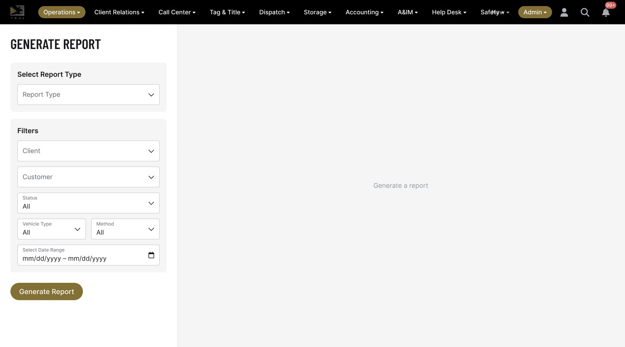Open the Operations menu
The height and width of the screenshot is (347, 625).
62,12
